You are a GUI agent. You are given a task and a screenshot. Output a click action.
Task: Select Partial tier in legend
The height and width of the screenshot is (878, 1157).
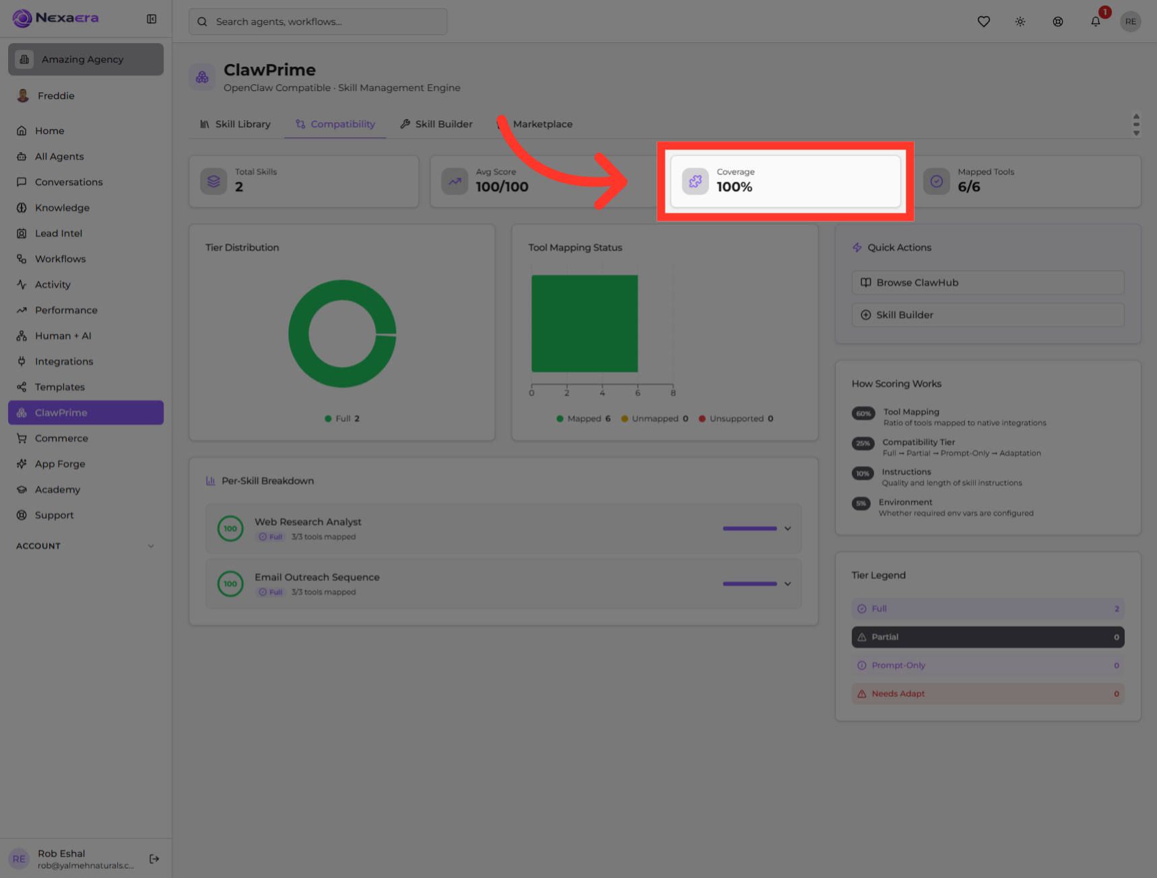[x=988, y=637]
